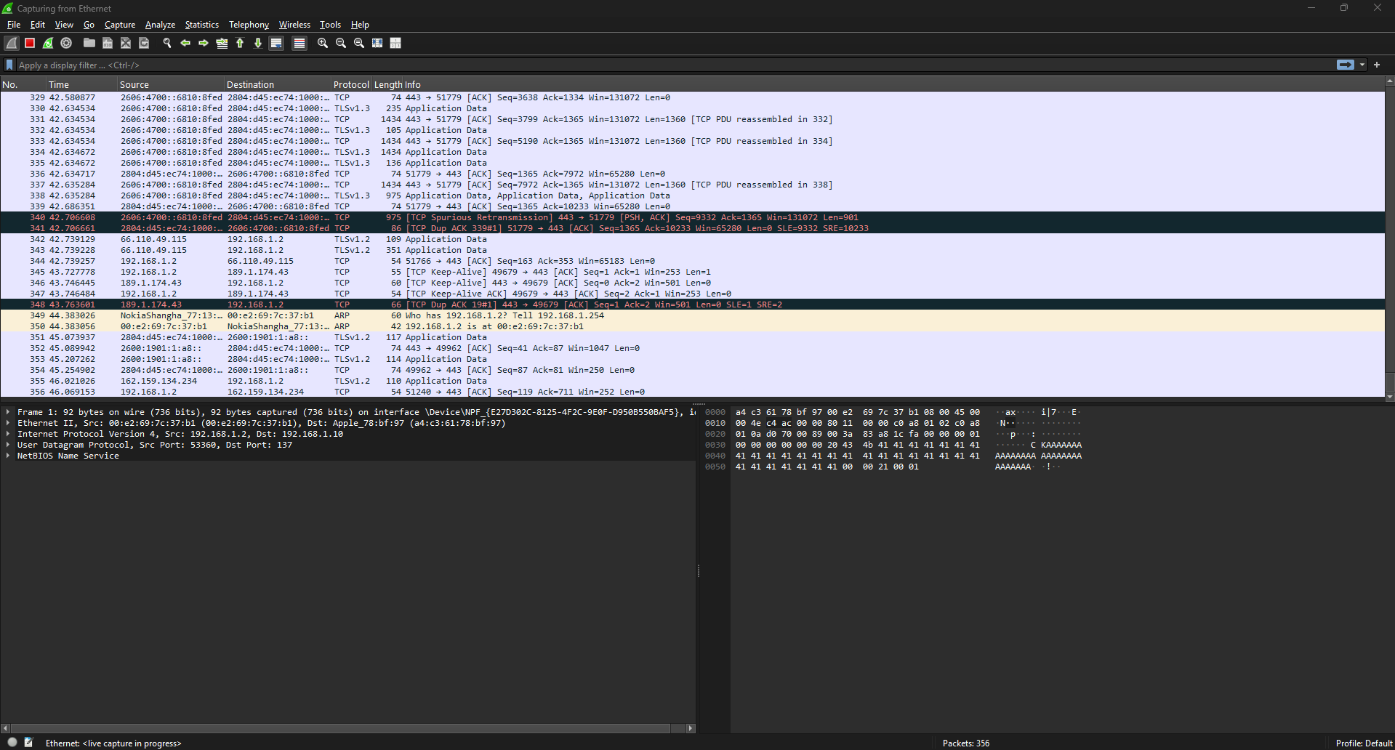Find a packet magnifier icon
This screenshot has width=1395, height=750.
(167, 44)
